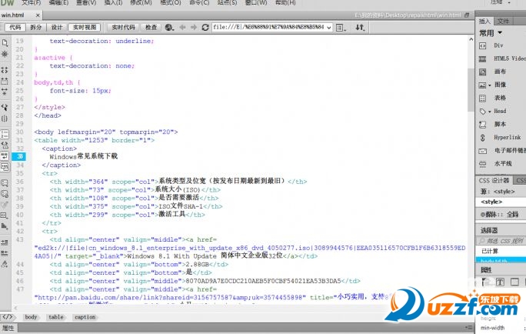
Task: Collapse selection icon in coding toolbar
Action: click(x=5, y=81)
